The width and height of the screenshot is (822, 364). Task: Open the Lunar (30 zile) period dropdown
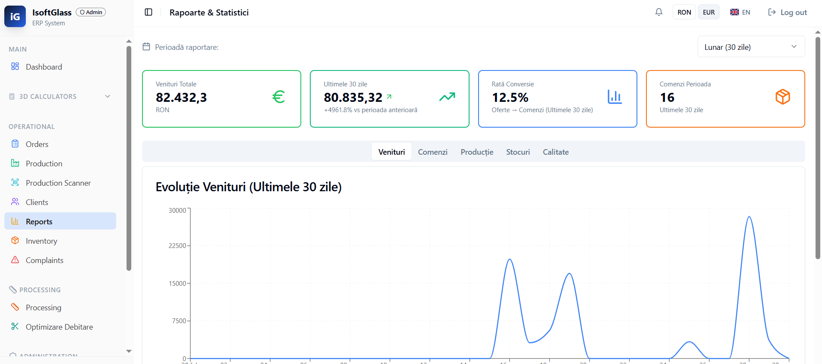(x=751, y=47)
